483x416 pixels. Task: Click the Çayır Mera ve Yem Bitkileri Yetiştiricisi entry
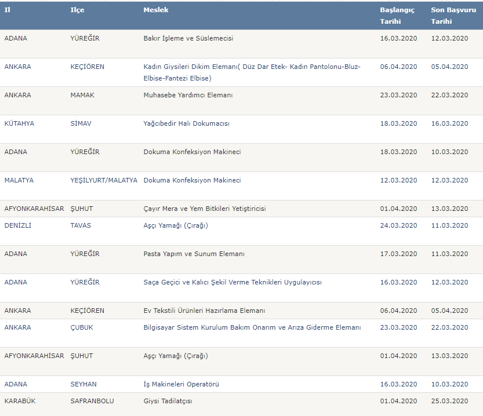click(x=205, y=209)
